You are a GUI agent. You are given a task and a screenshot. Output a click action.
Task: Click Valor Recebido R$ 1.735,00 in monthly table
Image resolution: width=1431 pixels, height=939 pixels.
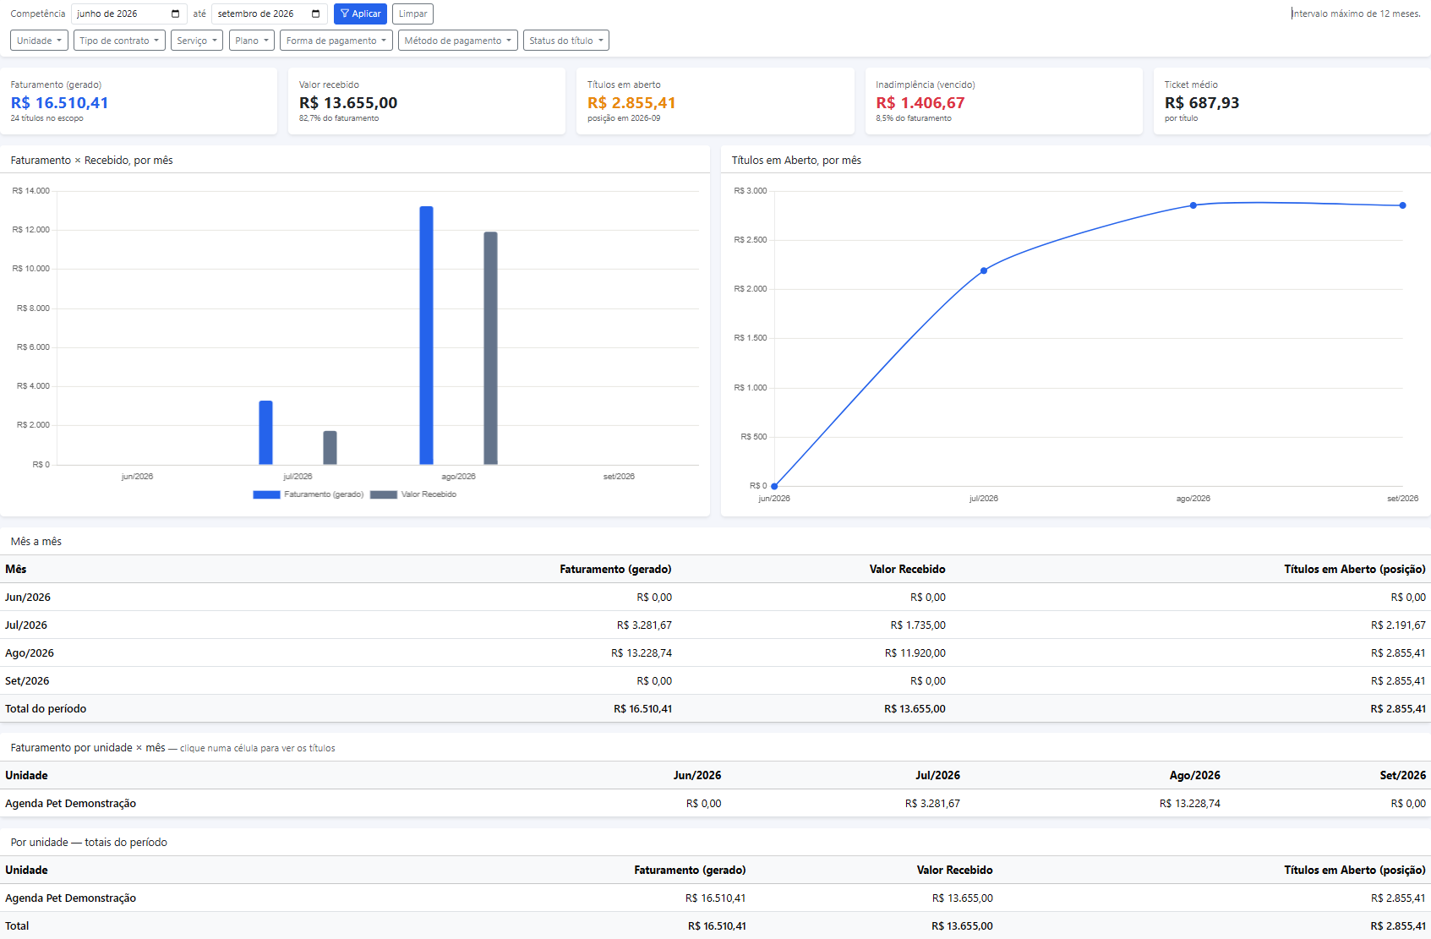918,625
